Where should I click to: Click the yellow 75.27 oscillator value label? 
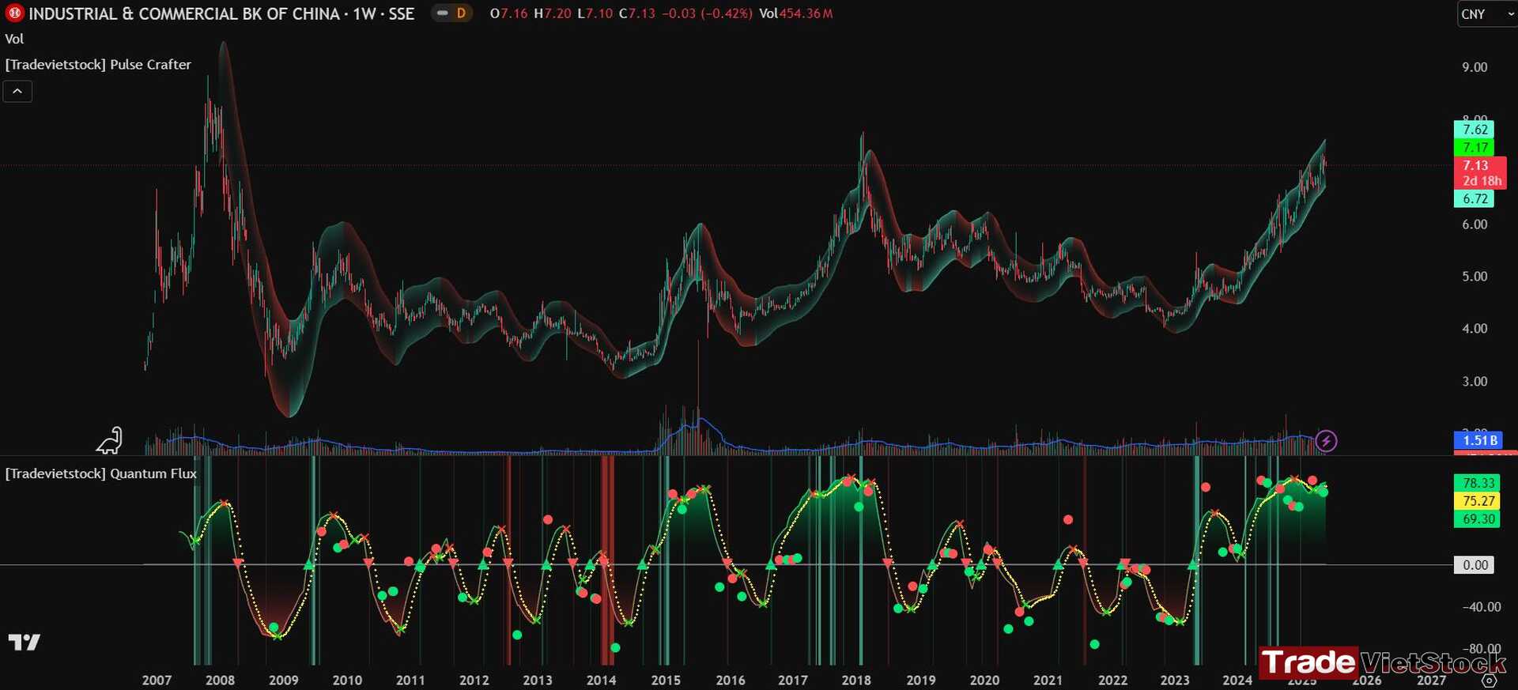click(x=1478, y=501)
